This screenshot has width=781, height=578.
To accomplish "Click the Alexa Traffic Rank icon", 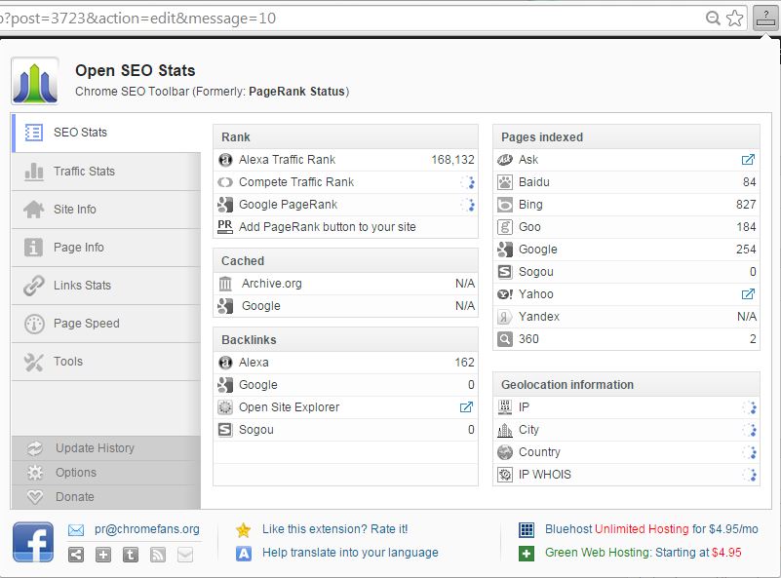I will coord(225,160).
